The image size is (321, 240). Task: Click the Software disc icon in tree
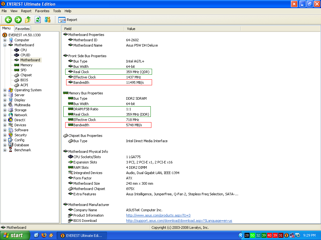pos(11,130)
